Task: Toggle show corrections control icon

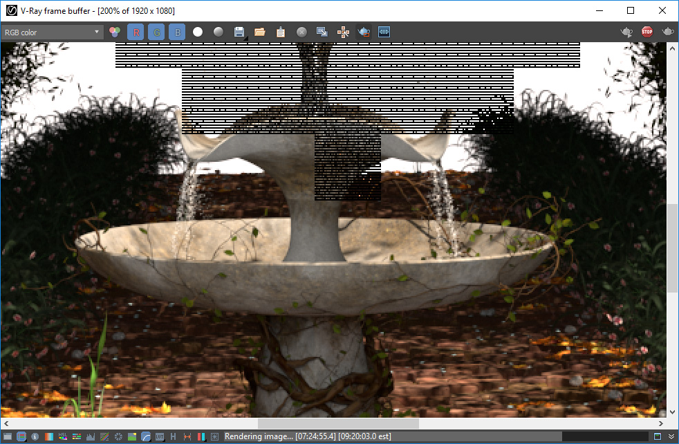Action: 21,436
